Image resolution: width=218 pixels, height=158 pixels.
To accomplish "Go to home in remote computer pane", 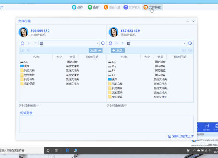I will (x=111, y=43).
